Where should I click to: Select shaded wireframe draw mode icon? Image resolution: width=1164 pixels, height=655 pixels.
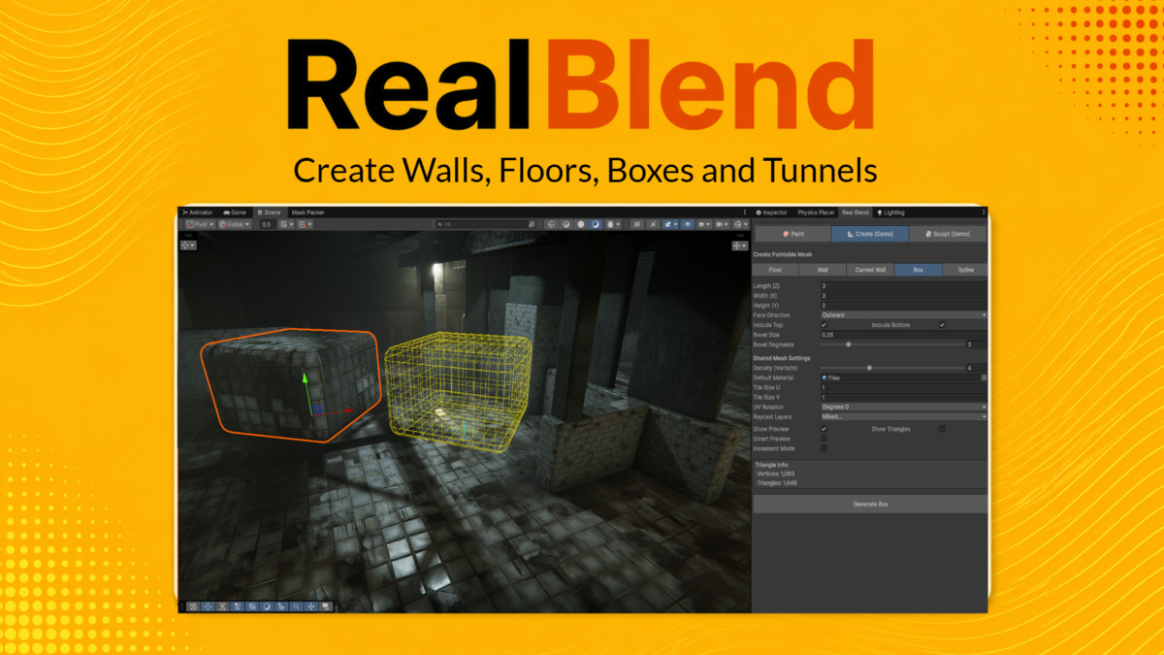pos(566,224)
